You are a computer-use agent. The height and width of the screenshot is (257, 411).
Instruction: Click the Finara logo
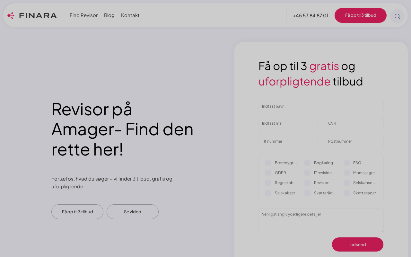pyautogui.click(x=32, y=15)
